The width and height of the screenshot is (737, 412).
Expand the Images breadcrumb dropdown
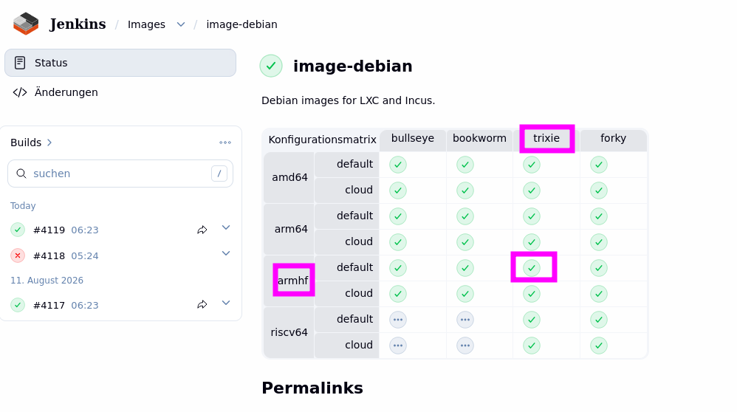tap(181, 24)
